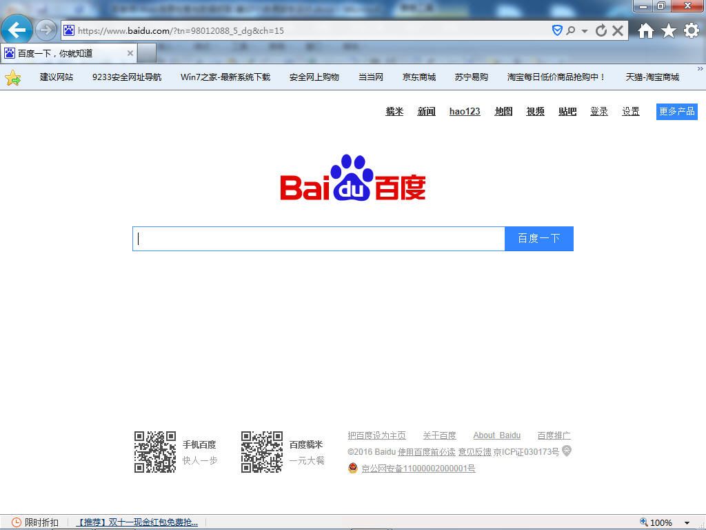Open the Win7之家-最新系统下载 bookmark
This screenshot has width=706, height=530.
225,77
